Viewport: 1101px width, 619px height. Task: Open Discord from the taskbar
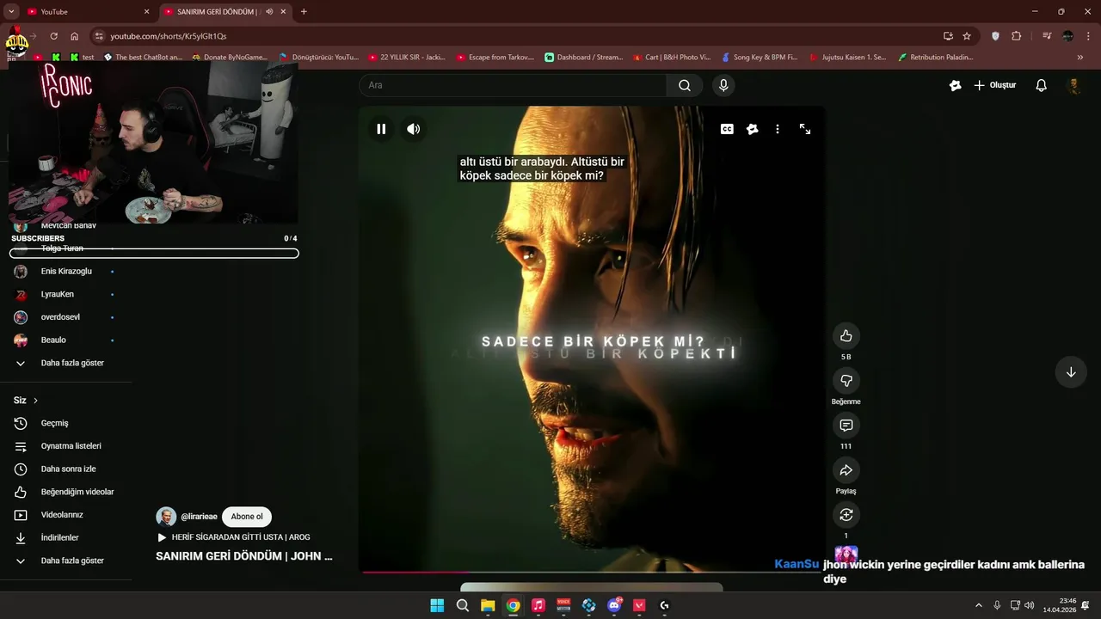(x=614, y=605)
